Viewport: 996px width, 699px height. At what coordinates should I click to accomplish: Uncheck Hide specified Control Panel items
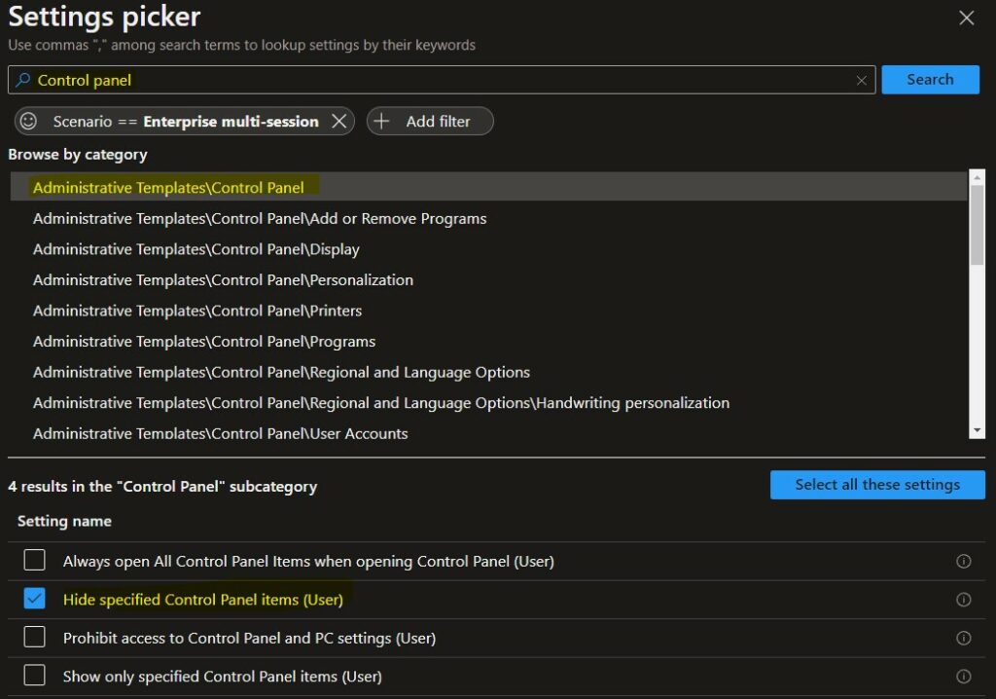coord(35,600)
